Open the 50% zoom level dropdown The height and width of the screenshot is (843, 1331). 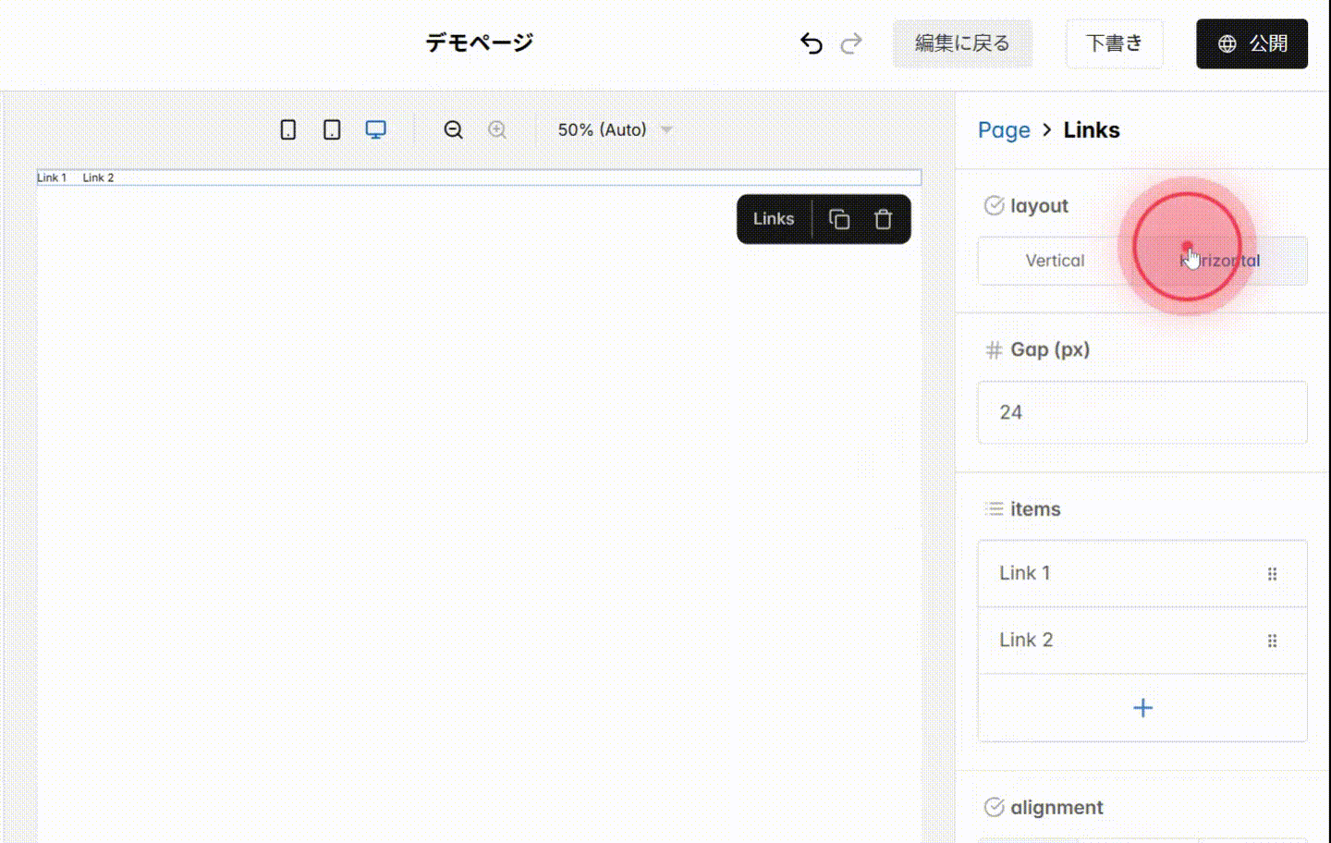[615, 129]
